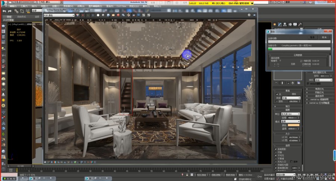This screenshot has width=336, height=181.
Task: Toggle 投射阴影 checkbox in options
Action: point(276,149)
